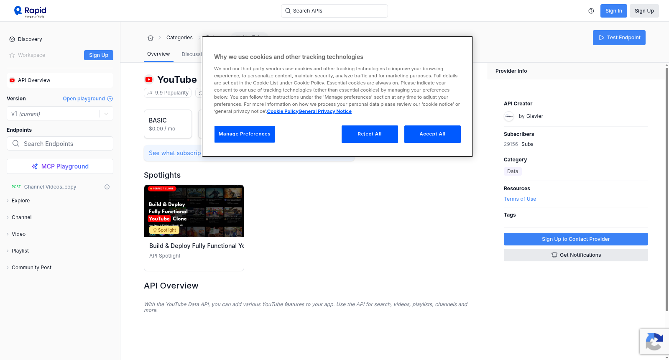Click Reject All cookies button
This screenshot has width=669, height=360.
click(370, 134)
